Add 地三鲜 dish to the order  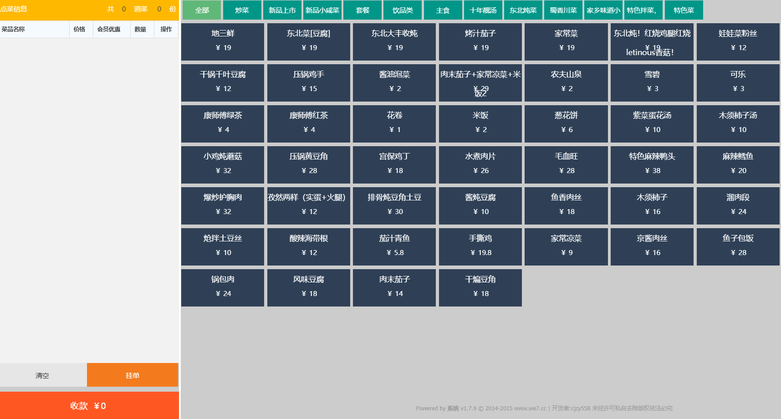pos(223,41)
